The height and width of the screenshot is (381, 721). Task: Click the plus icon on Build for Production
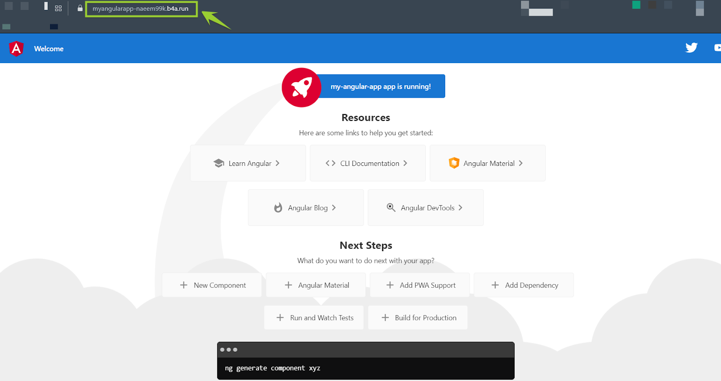point(385,317)
